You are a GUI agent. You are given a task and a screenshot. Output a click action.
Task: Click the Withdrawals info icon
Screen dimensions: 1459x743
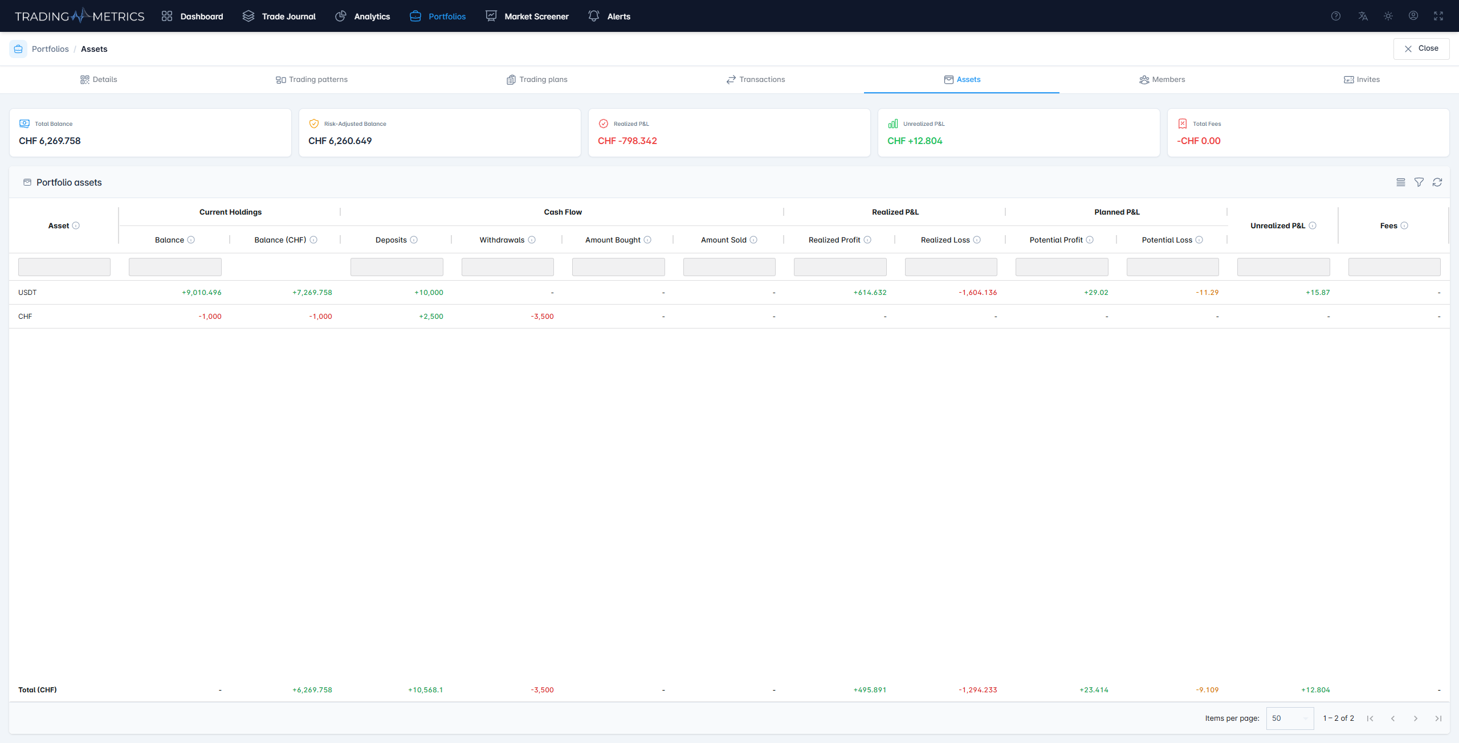point(532,240)
